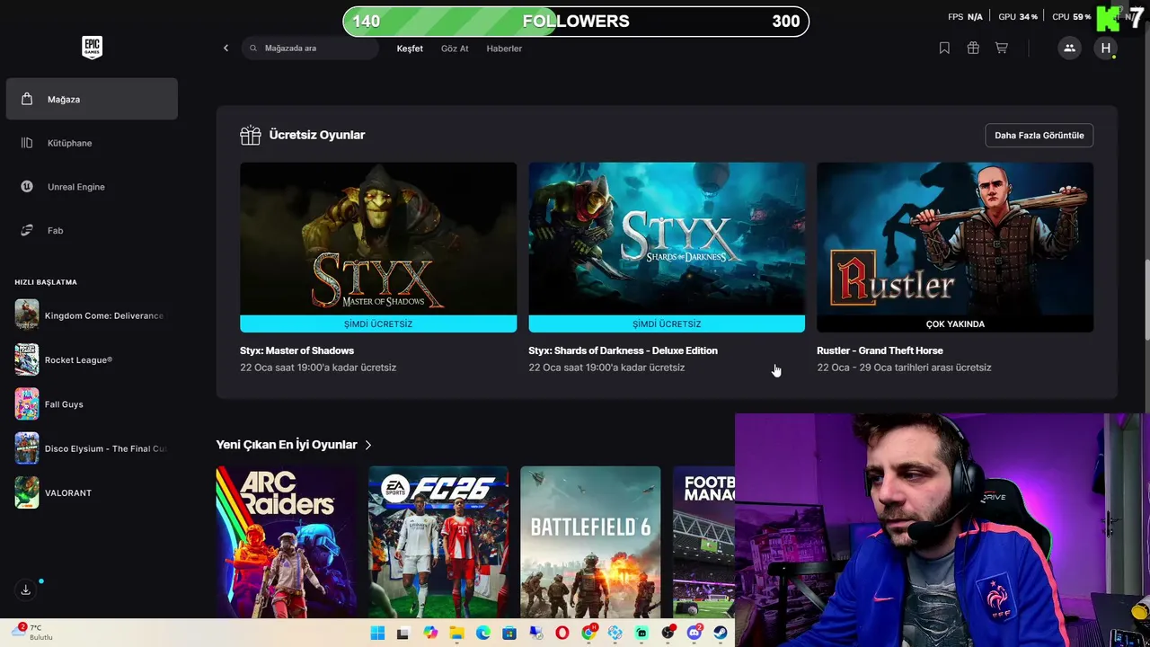Go back using the arrow beside search
This screenshot has width=1150, height=647.
pyautogui.click(x=226, y=49)
